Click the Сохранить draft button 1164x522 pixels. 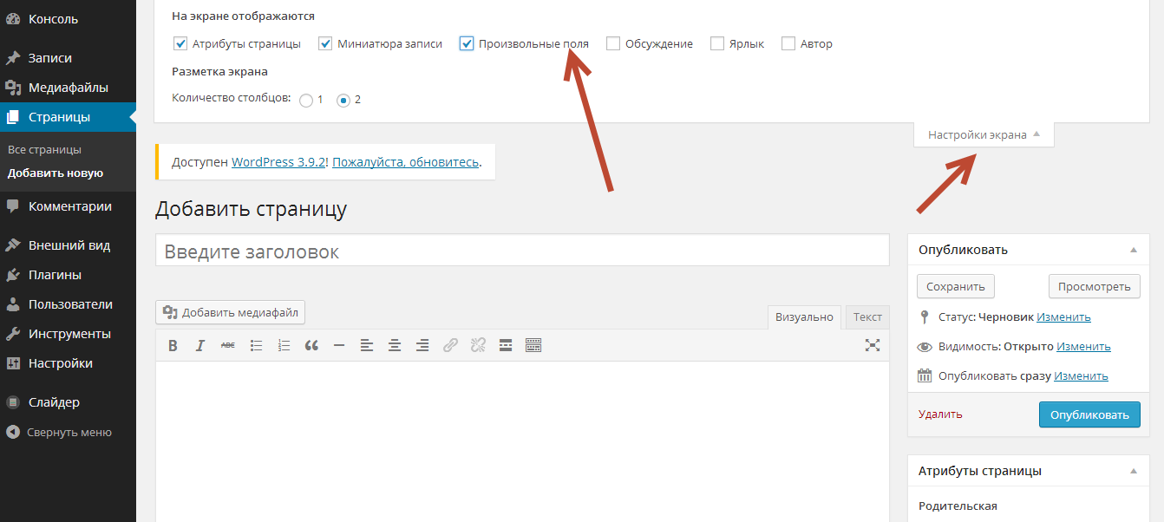(956, 286)
